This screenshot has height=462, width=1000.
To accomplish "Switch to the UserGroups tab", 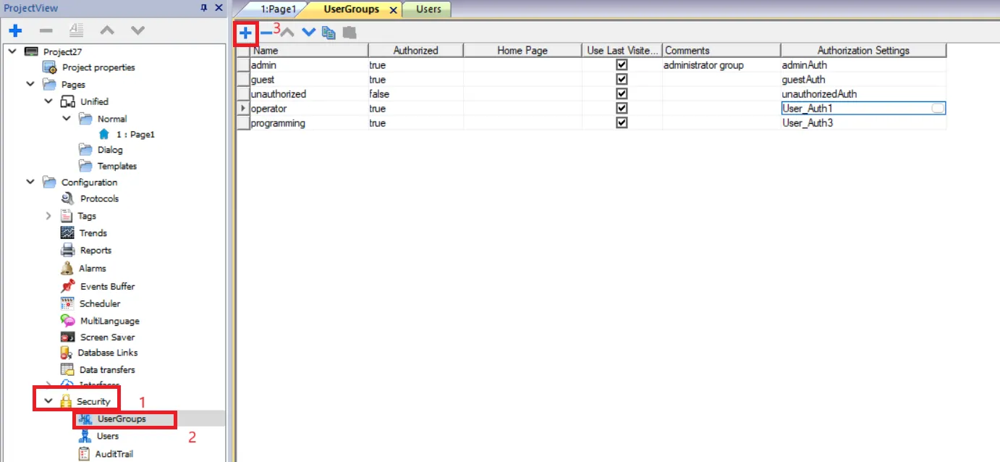I will click(351, 9).
